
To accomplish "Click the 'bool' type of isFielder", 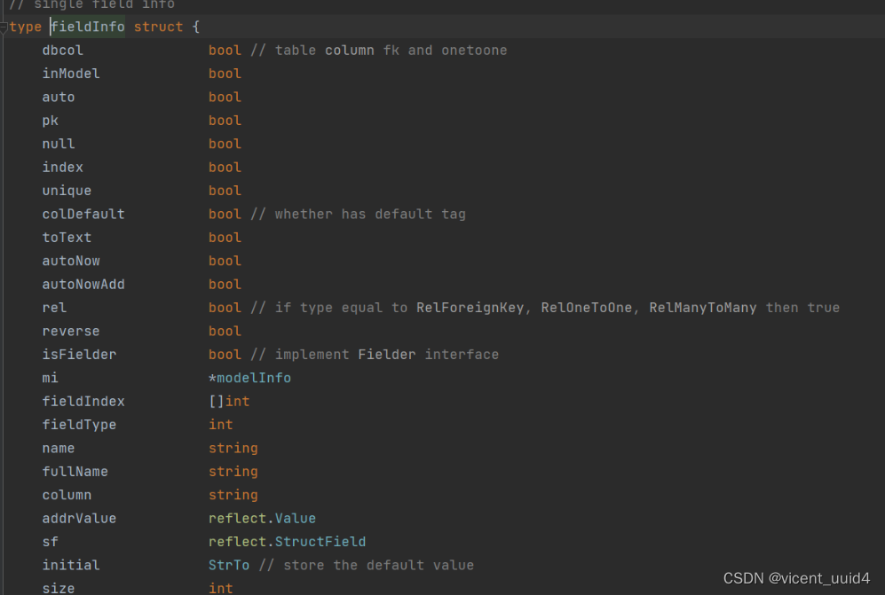I will click(225, 355).
